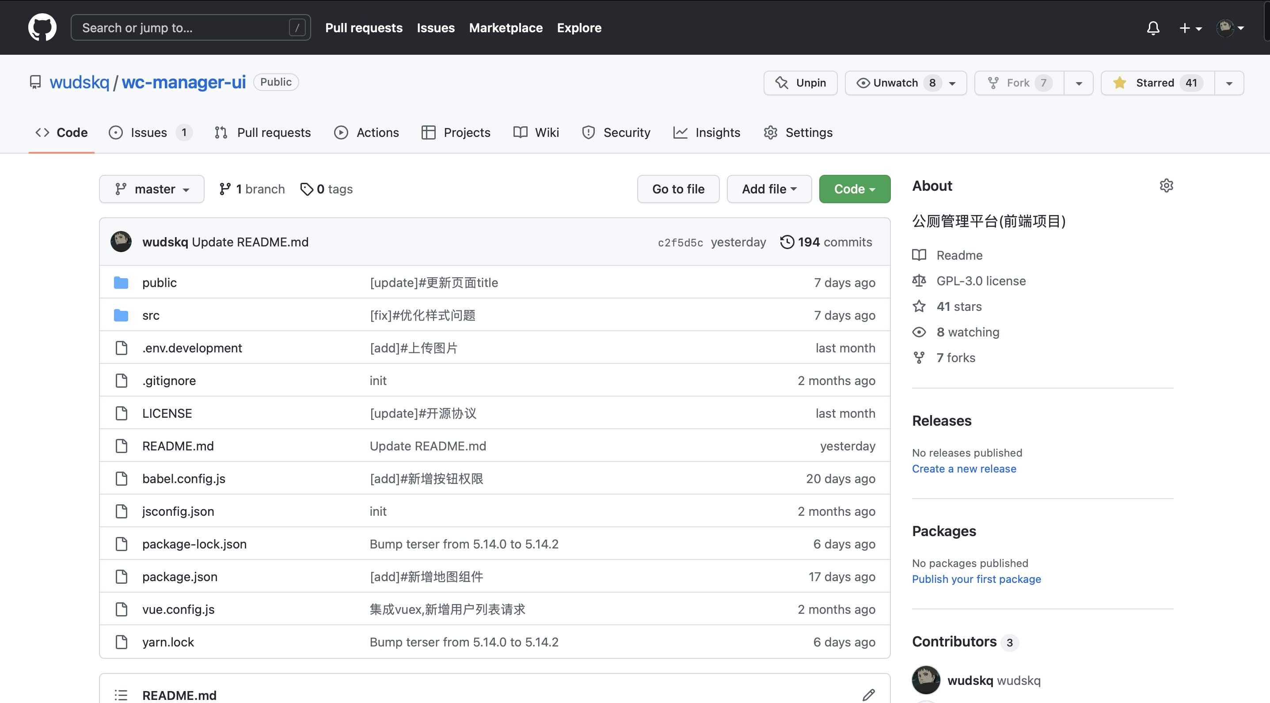This screenshot has width=1270, height=703.
Task: Click Create a new release
Action: [x=964, y=469]
